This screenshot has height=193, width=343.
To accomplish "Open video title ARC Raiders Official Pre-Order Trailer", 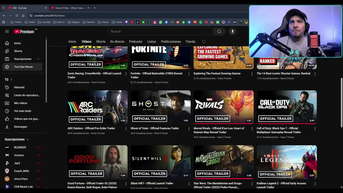I will [91, 128].
